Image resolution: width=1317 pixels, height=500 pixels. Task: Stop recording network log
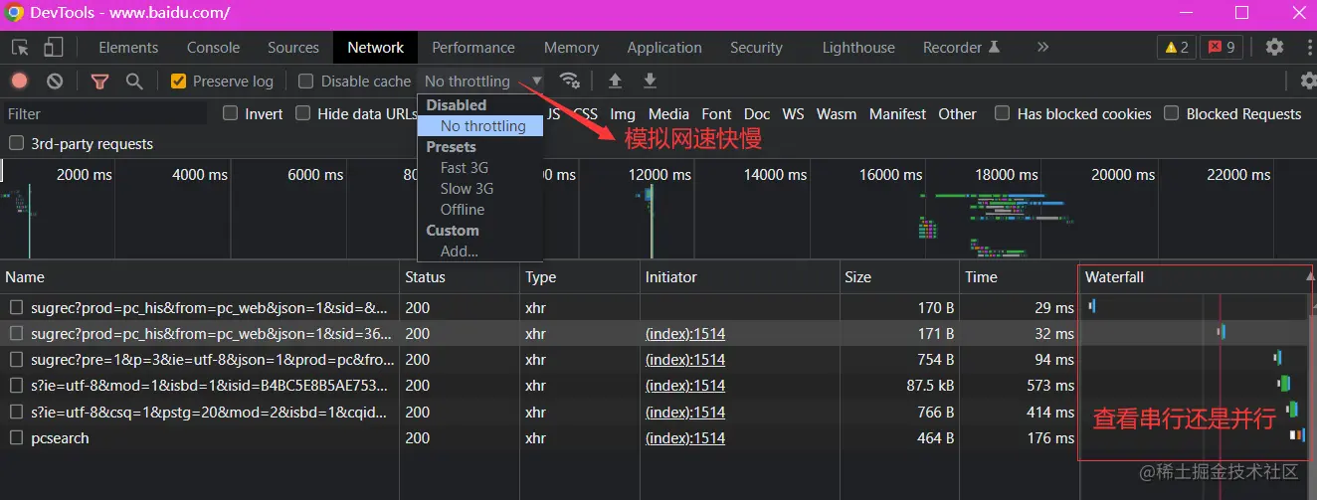(x=20, y=82)
